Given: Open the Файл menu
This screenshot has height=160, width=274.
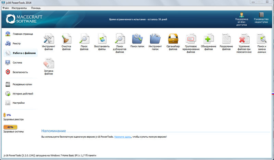Looking at the screenshot, I should pos(5,8).
